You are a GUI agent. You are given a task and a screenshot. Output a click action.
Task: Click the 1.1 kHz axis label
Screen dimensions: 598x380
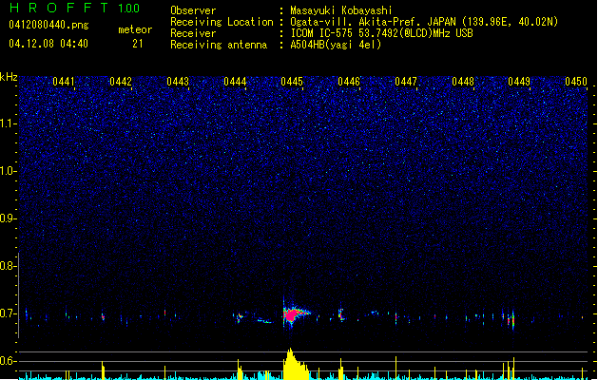pyautogui.click(x=9, y=123)
